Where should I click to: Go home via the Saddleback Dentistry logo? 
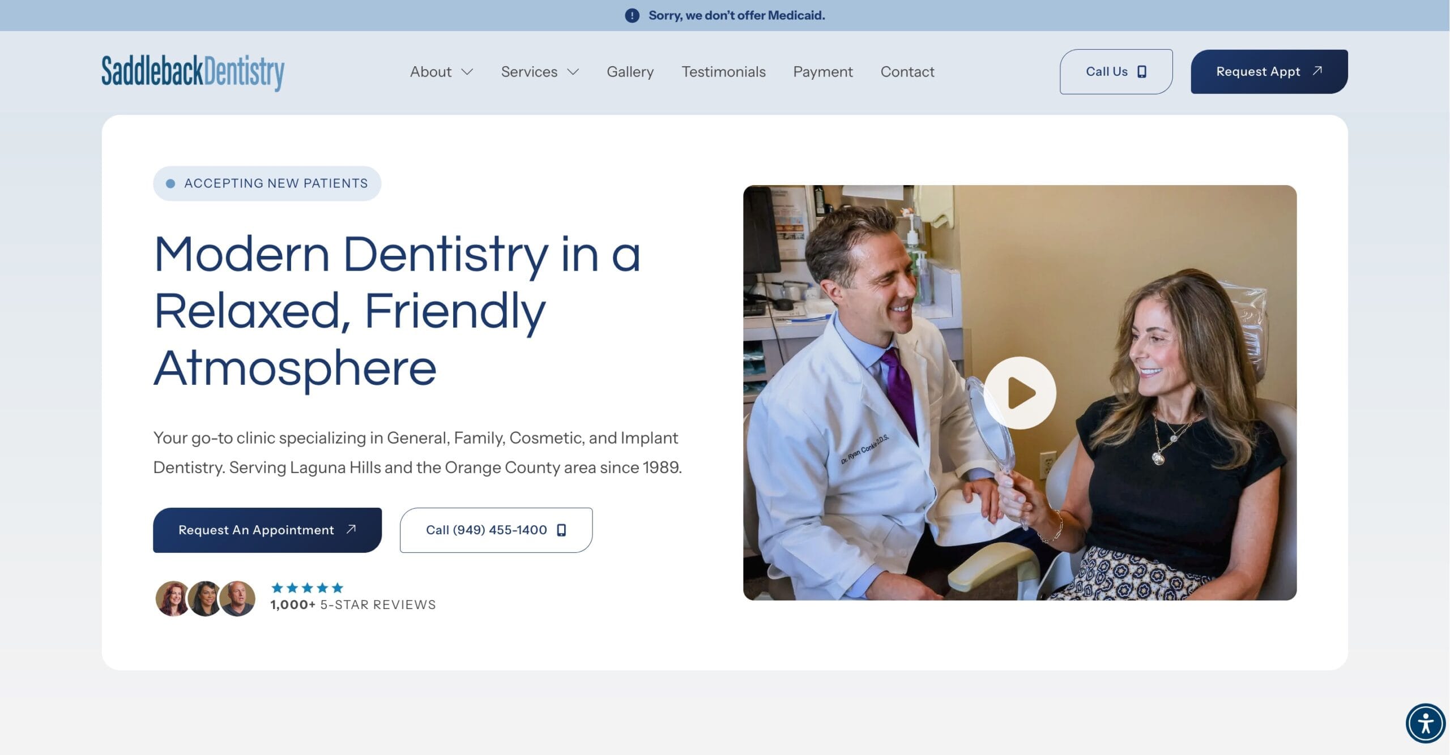pos(193,72)
